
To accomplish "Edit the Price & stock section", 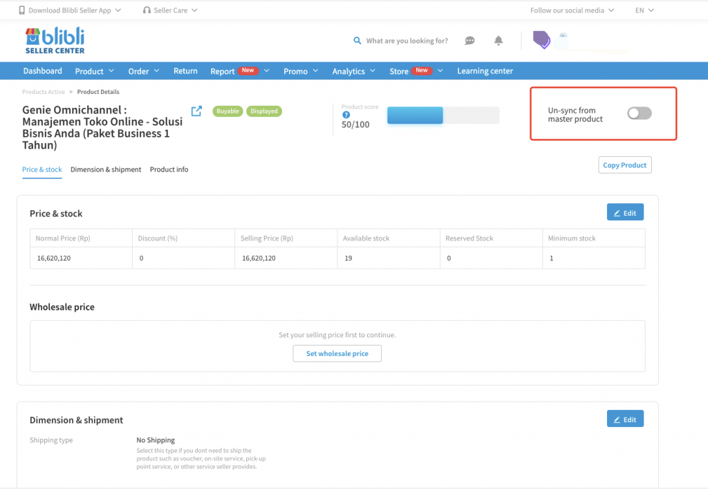I will pos(625,212).
